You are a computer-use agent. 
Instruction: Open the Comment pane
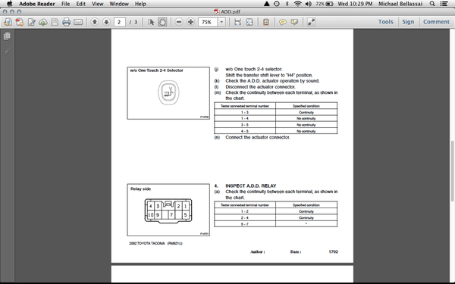(x=436, y=22)
